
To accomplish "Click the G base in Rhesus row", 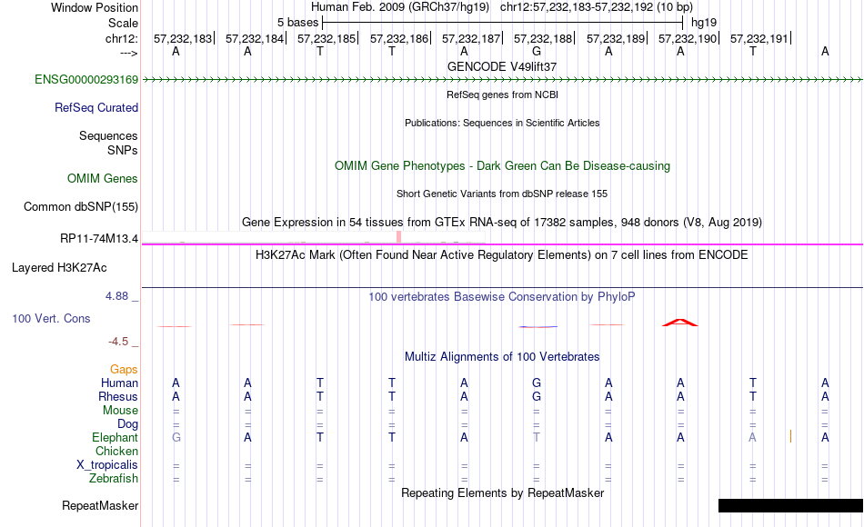I will 537,397.
